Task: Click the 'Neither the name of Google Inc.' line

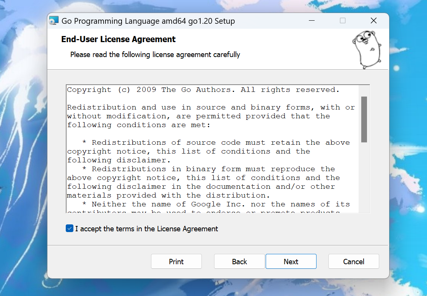Action: [216, 204]
